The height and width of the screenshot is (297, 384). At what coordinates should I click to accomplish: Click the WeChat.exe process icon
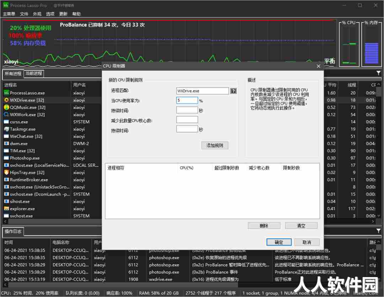6,136
